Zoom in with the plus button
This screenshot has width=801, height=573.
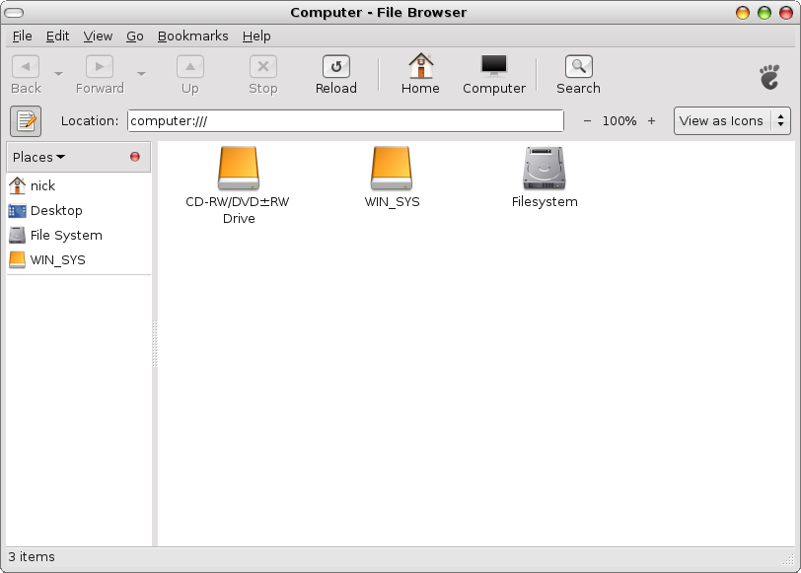point(651,121)
